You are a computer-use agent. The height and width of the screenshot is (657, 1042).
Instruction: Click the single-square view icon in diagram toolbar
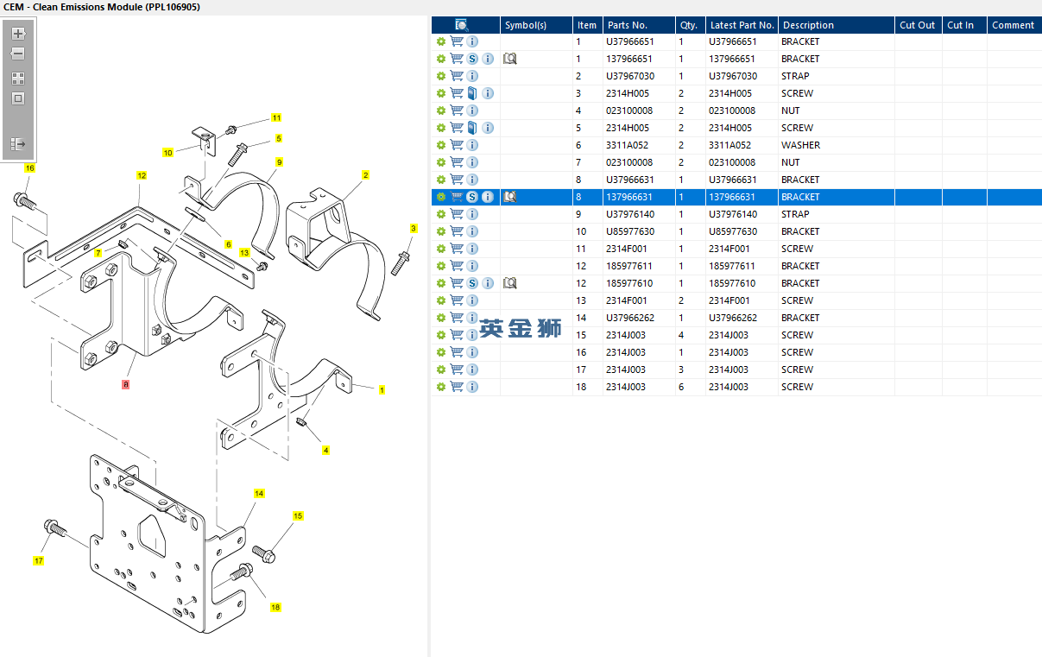pyautogui.click(x=18, y=98)
